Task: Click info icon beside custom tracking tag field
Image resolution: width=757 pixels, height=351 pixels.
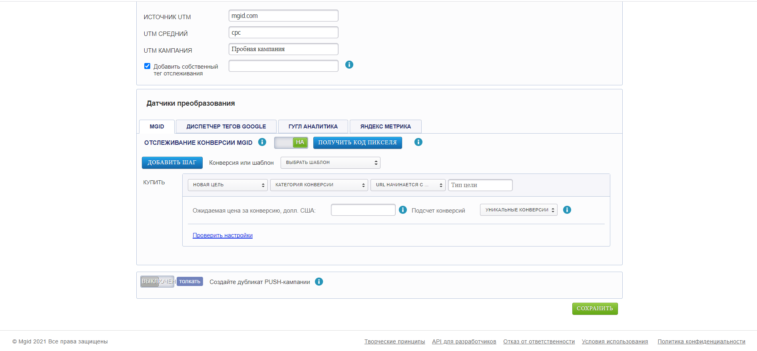Action: click(349, 65)
